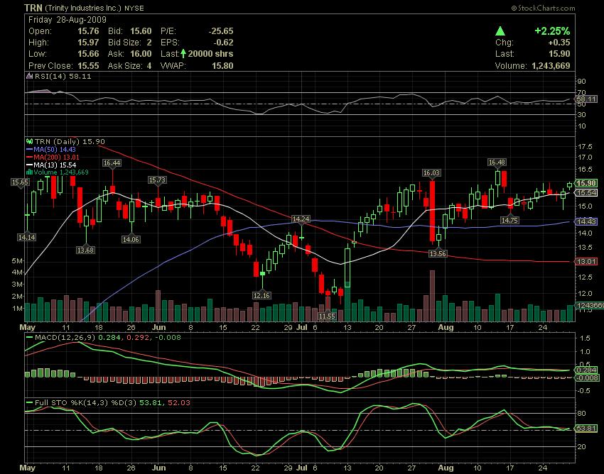Click the green up triangle beside +2.25%

(x=500, y=31)
